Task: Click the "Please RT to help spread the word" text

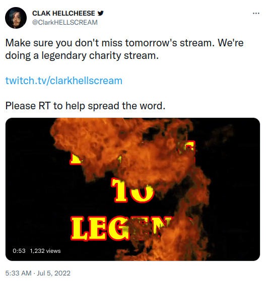Action: (85, 106)
